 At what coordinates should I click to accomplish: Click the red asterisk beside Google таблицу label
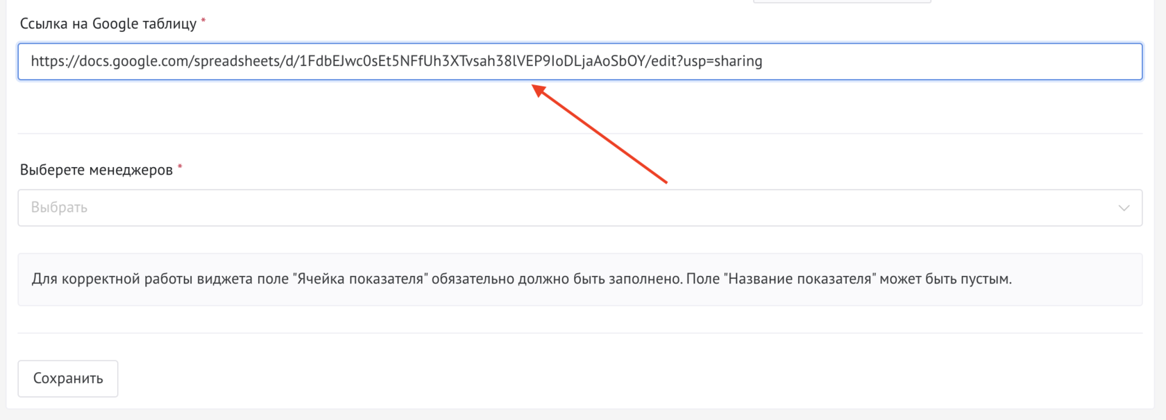click(203, 21)
